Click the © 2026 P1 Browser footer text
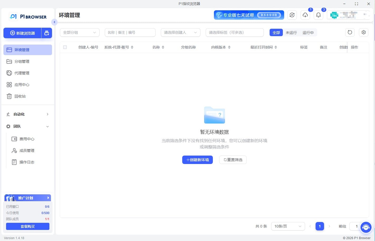This screenshot has width=375, height=241. (357, 238)
